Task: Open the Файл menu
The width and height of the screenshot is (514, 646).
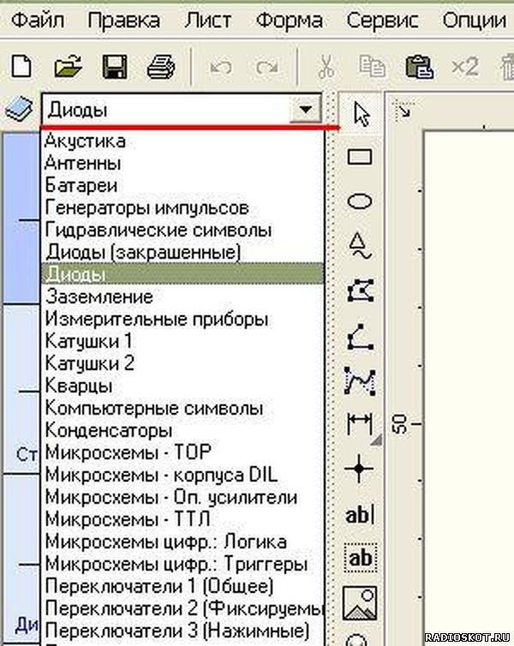Action: tap(38, 21)
